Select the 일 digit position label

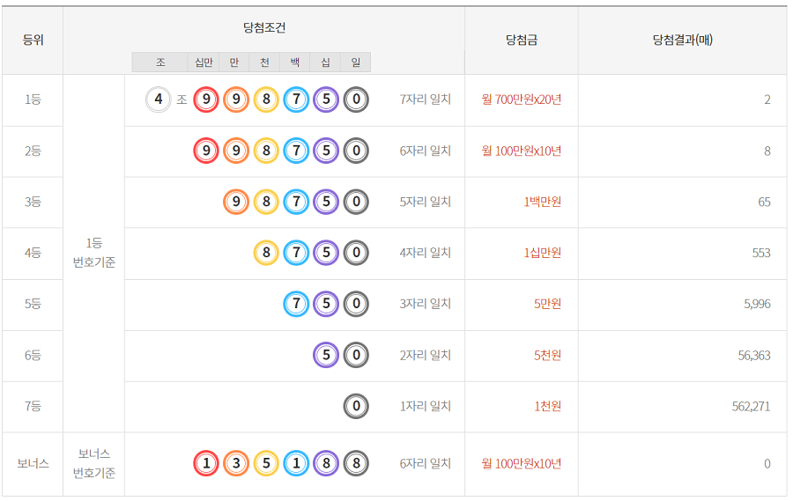click(x=355, y=62)
